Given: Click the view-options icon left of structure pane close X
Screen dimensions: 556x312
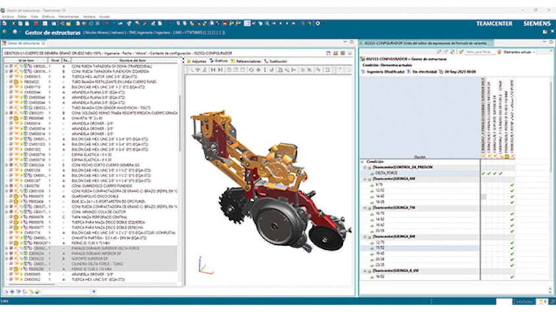Looking at the screenshot, I should pos(342,53).
